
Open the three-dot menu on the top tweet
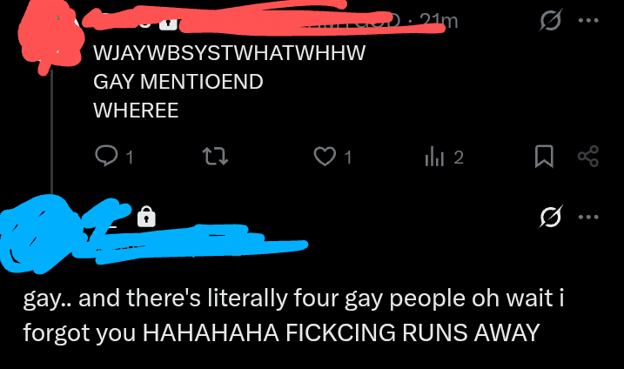tap(588, 20)
